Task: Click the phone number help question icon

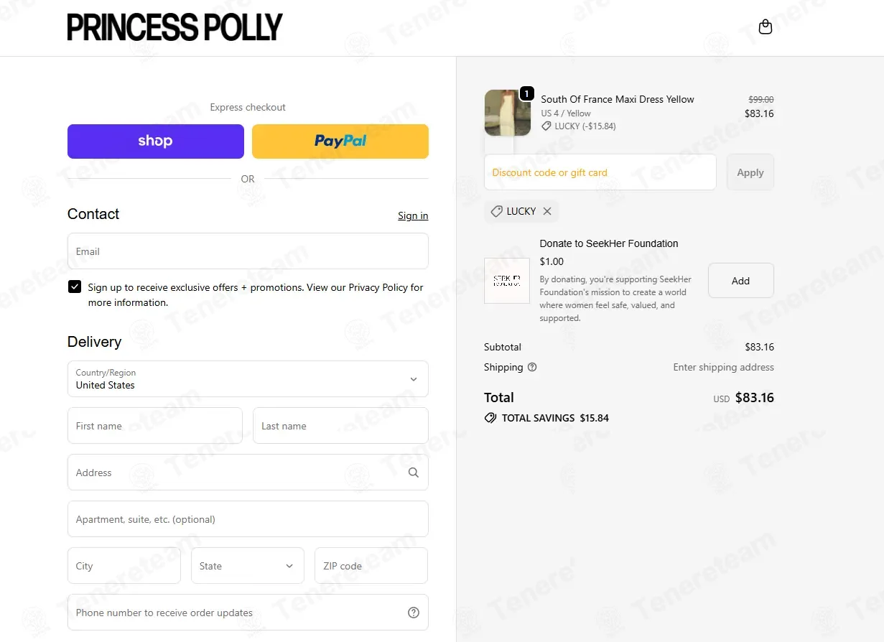Action: (x=414, y=613)
